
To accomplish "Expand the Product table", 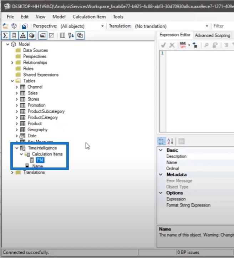I will pos(17,123).
